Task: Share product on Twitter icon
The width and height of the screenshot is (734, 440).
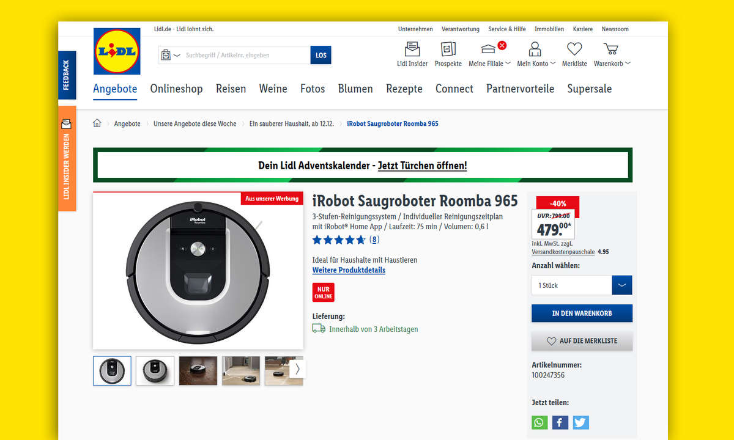Action: (x=581, y=422)
